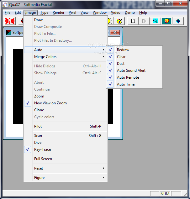Click the Softpedia child window document icon

click(x=9, y=33)
